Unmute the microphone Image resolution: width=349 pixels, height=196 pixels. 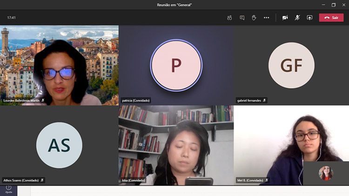(297, 18)
